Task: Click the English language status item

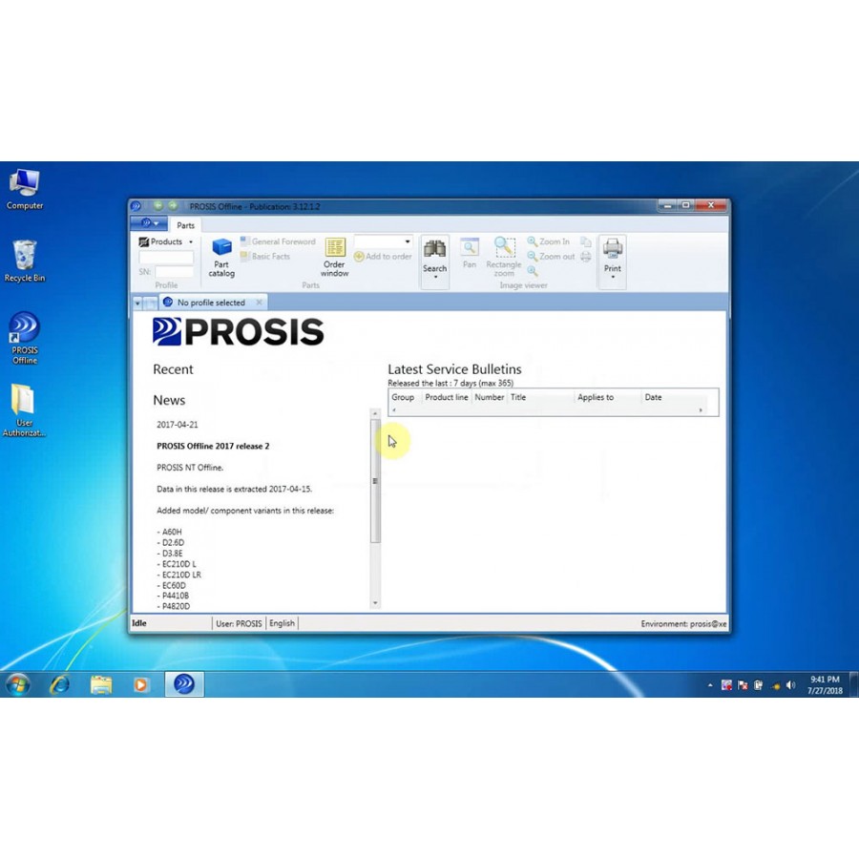Action: (x=283, y=623)
